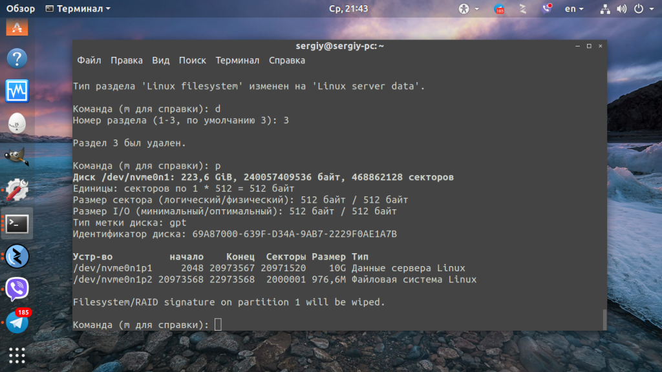Open the Справка menu

pos(286,60)
